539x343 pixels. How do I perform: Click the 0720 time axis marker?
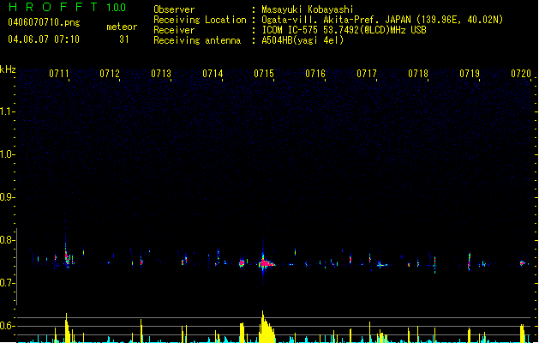click(521, 74)
